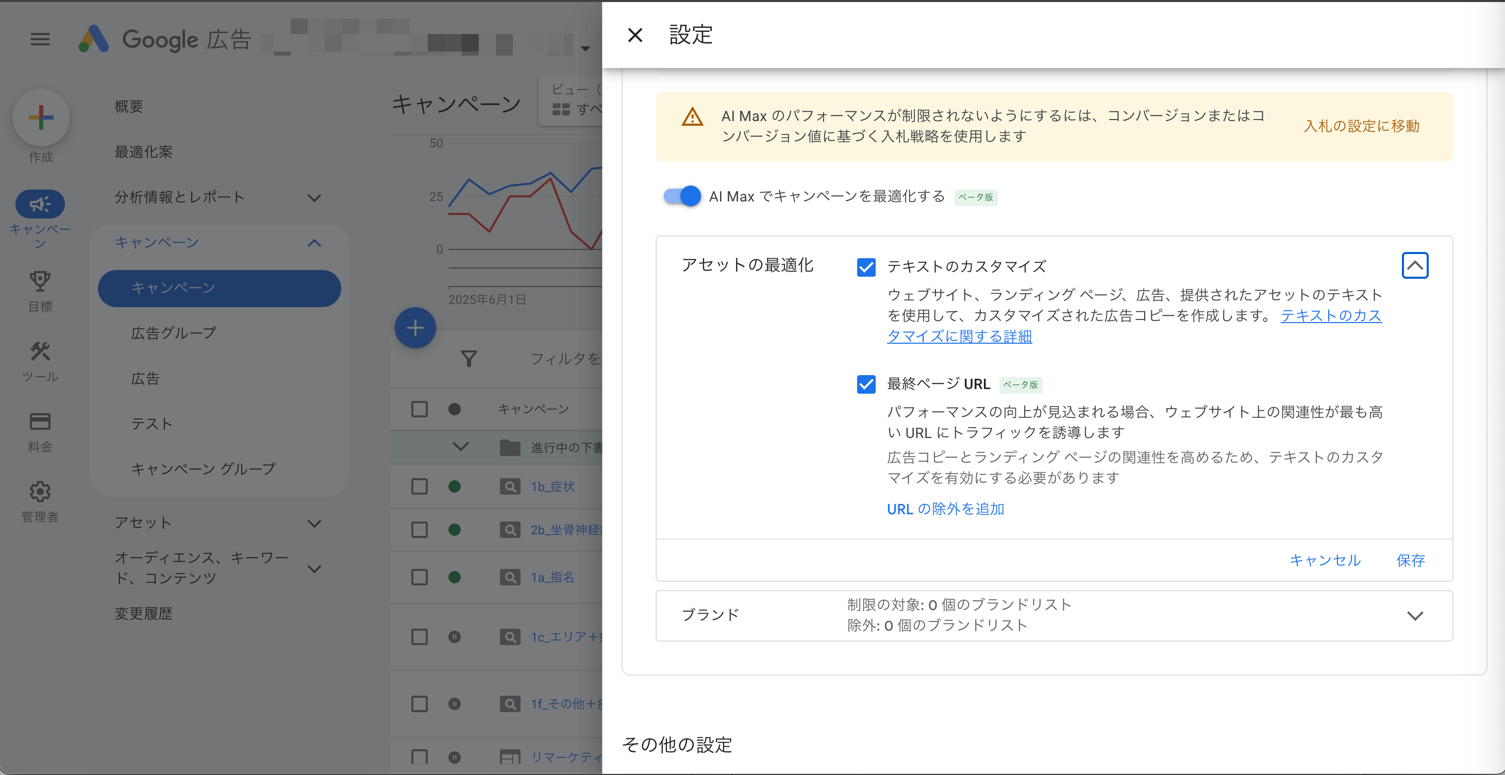Expand the アセット menu
This screenshot has height=775, width=1505.
[314, 524]
